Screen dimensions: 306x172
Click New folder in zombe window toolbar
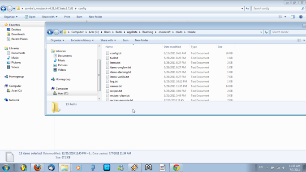pyautogui.click(x=142, y=40)
